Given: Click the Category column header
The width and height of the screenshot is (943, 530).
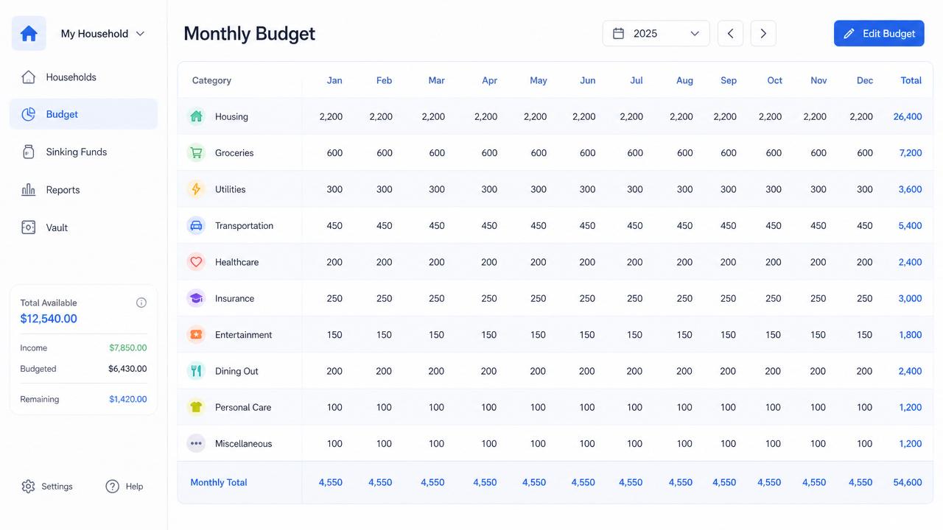Looking at the screenshot, I should click(211, 80).
